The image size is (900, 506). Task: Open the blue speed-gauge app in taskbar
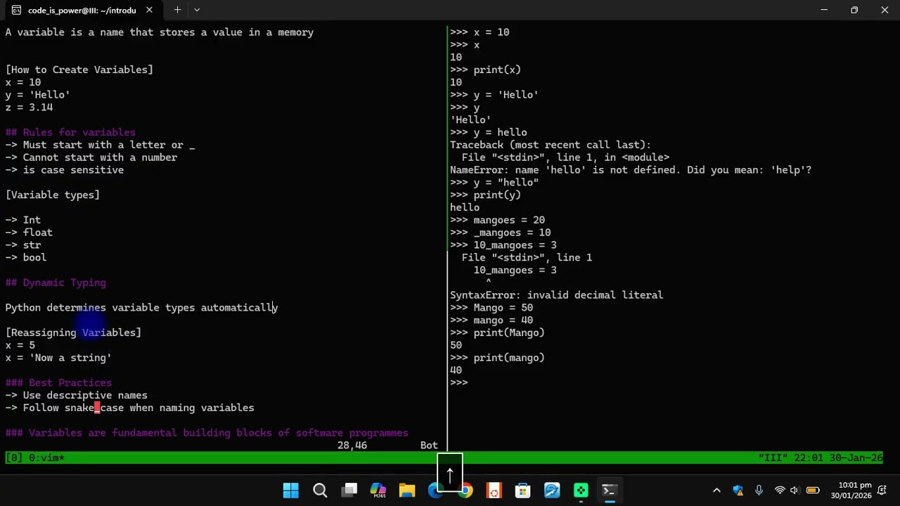click(552, 491)
